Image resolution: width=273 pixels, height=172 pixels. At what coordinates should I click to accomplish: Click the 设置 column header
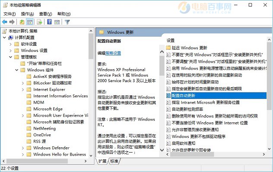(171, 41)
